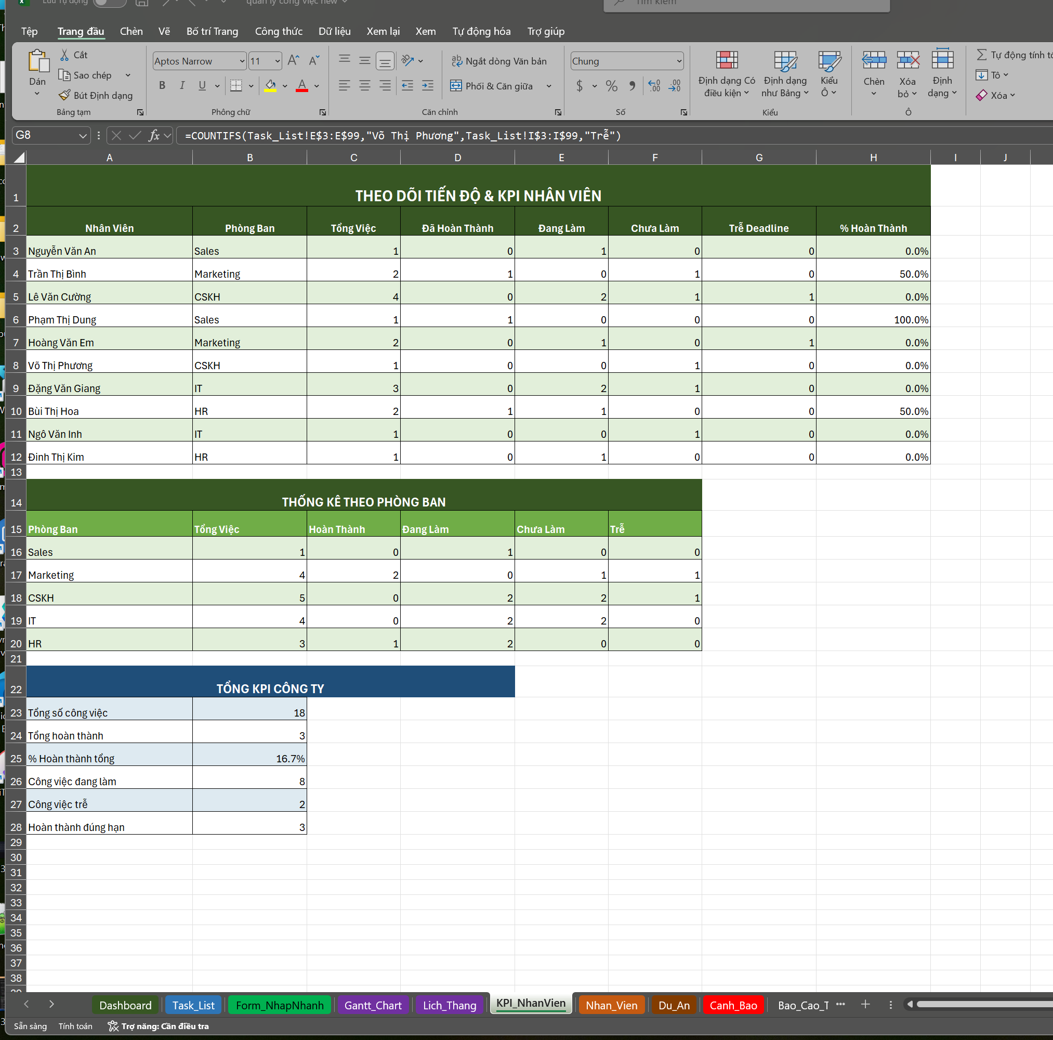Click the Copy (Sao chép) icon
The height and width of the screenshot is (1040, 1053).
click(64, 75)
